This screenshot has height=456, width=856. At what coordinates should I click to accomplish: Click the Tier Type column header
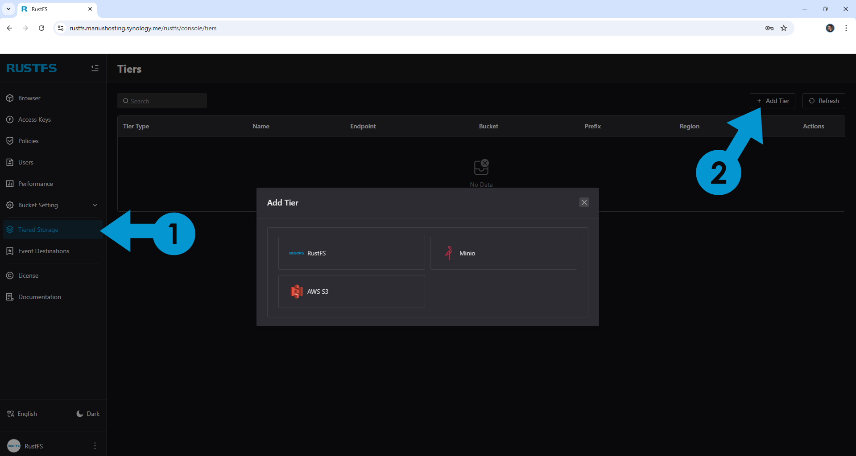136,126
